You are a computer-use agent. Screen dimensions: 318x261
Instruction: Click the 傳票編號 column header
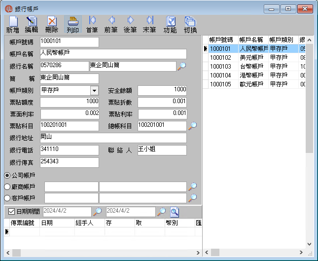[x=25, y=223]
